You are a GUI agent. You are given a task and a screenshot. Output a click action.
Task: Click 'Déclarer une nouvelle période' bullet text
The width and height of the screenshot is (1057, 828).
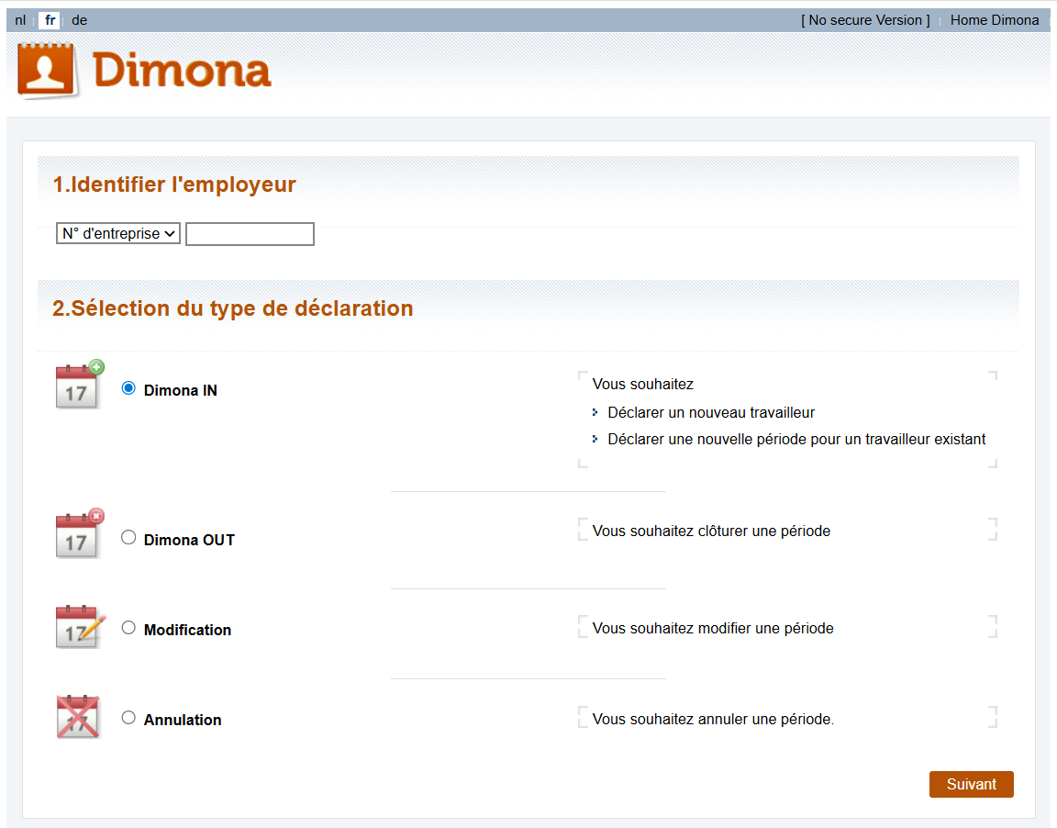796,440
